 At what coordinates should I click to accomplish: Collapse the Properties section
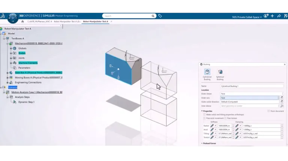pyautogui.click(x=202, y=111)
